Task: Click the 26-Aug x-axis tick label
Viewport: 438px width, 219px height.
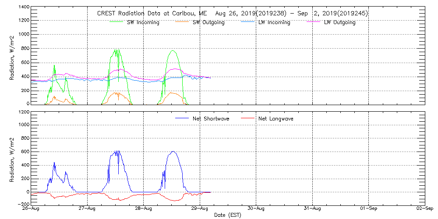Action: [x=32, y=209]
